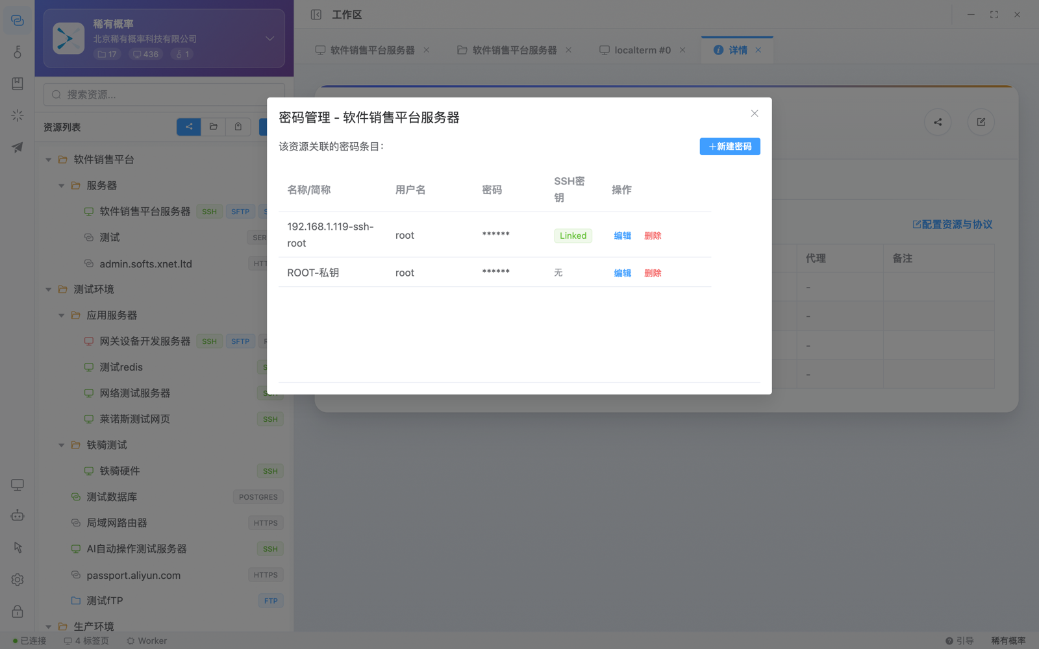Toggle the sidebar collapse icon beside 工作区
The height and width of the screenshot is (649, 1039).
tap(316, 14)
